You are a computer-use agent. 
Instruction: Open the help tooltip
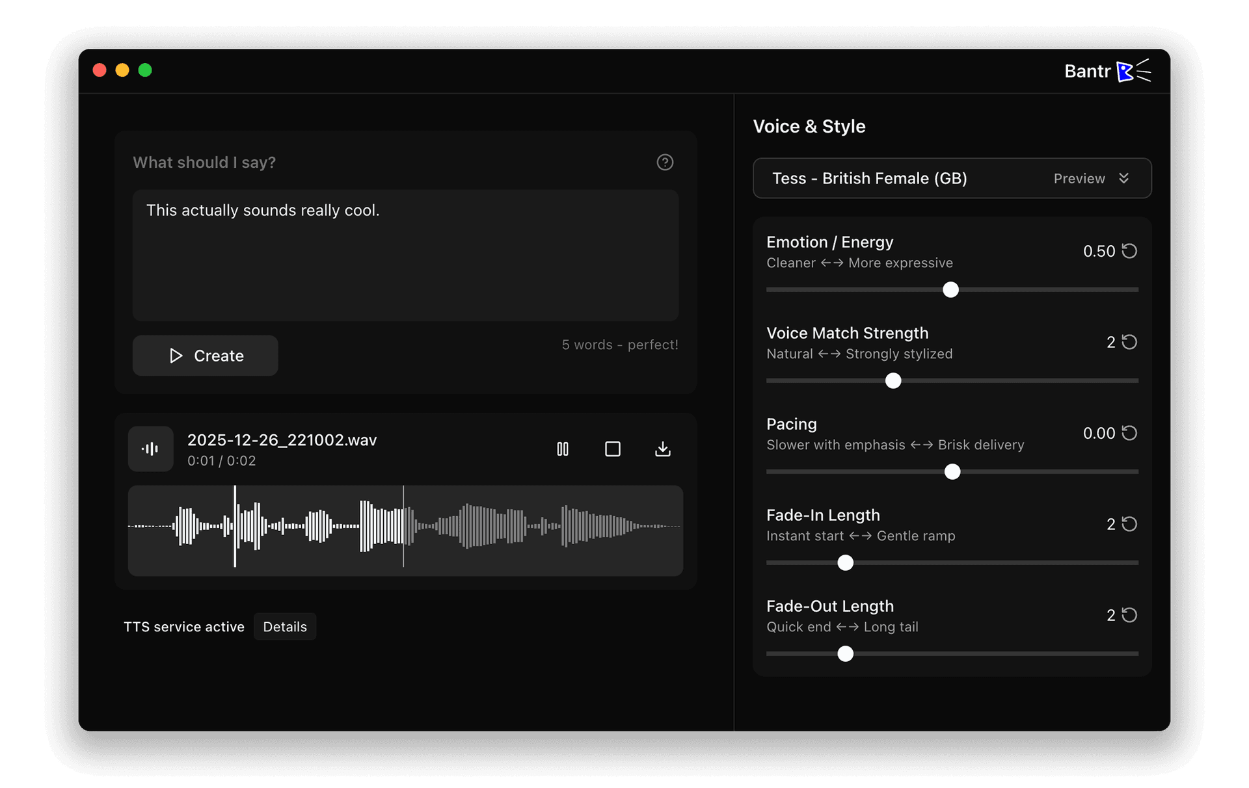pyautogui.click(x=665, y=162)
